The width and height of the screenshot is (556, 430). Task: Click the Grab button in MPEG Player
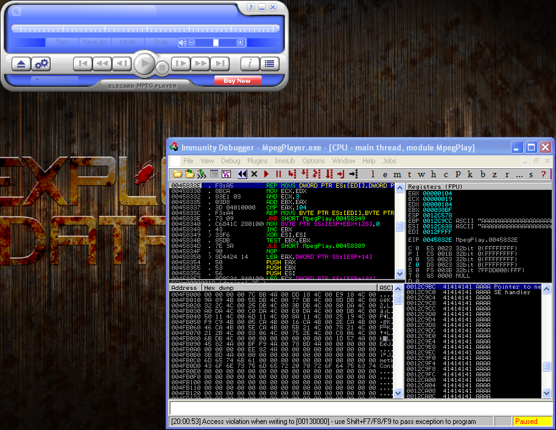(x=161, y=42)
